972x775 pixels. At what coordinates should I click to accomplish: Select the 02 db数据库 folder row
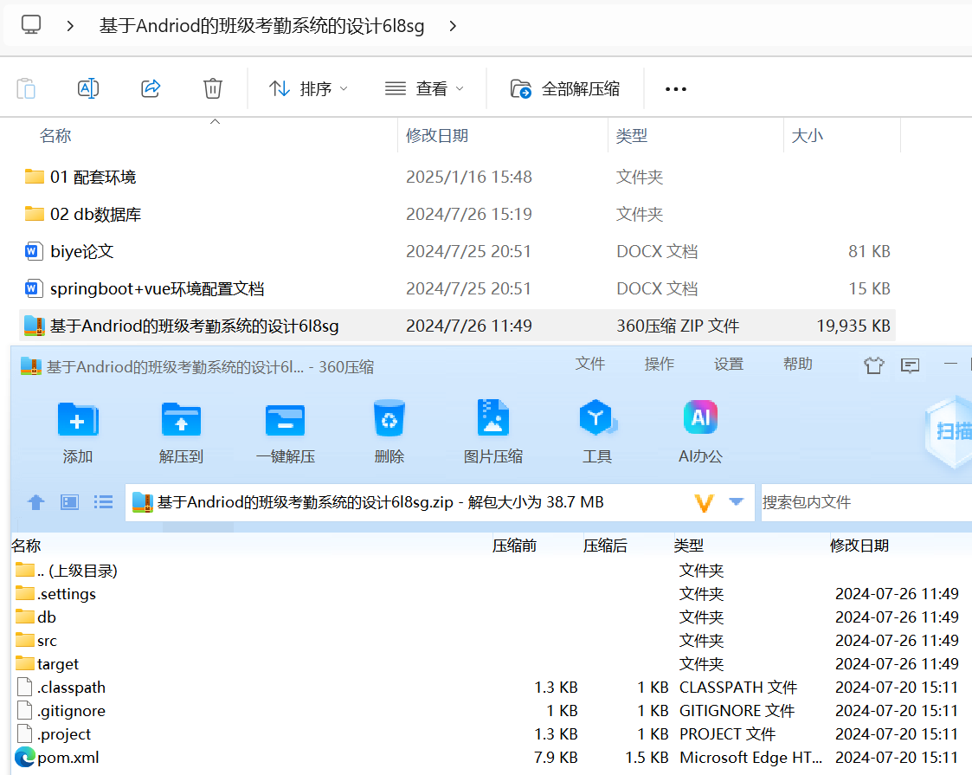click(x=458, y=214)
